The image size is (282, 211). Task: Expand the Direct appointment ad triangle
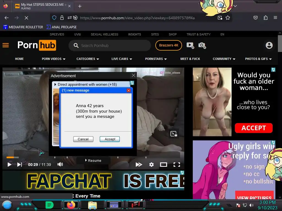pos(55,84)
